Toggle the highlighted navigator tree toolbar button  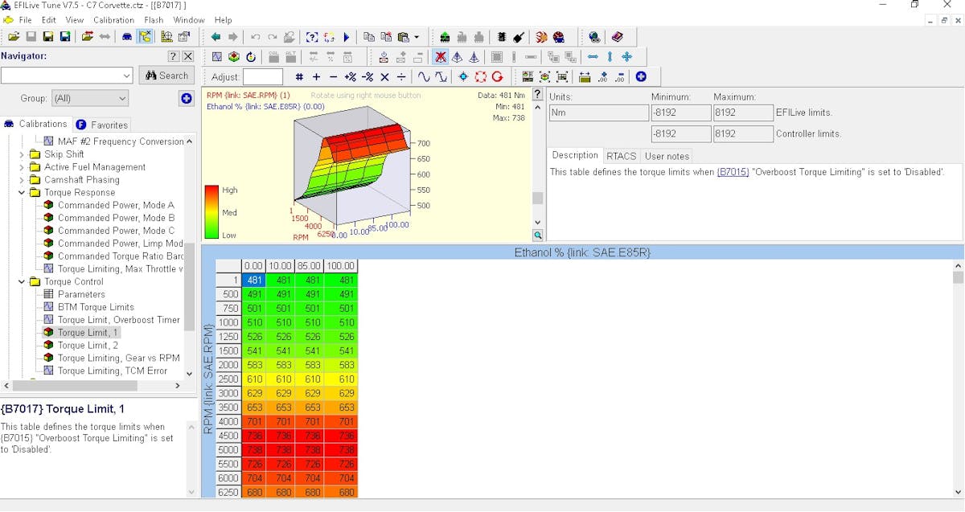point(145,37)
